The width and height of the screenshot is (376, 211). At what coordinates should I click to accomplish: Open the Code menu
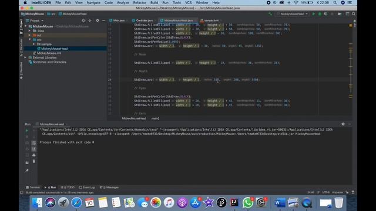pyautogui.click(x=108, y=2)
